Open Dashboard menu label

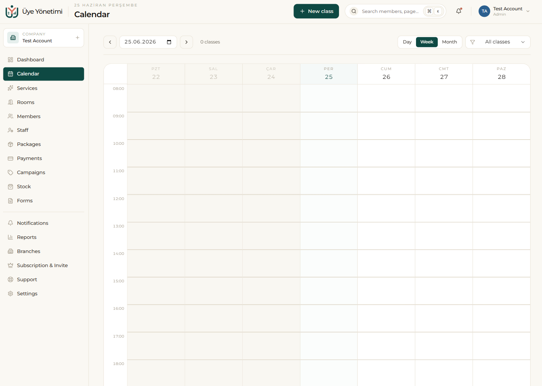pyautogui.click(x=31, y=60)
